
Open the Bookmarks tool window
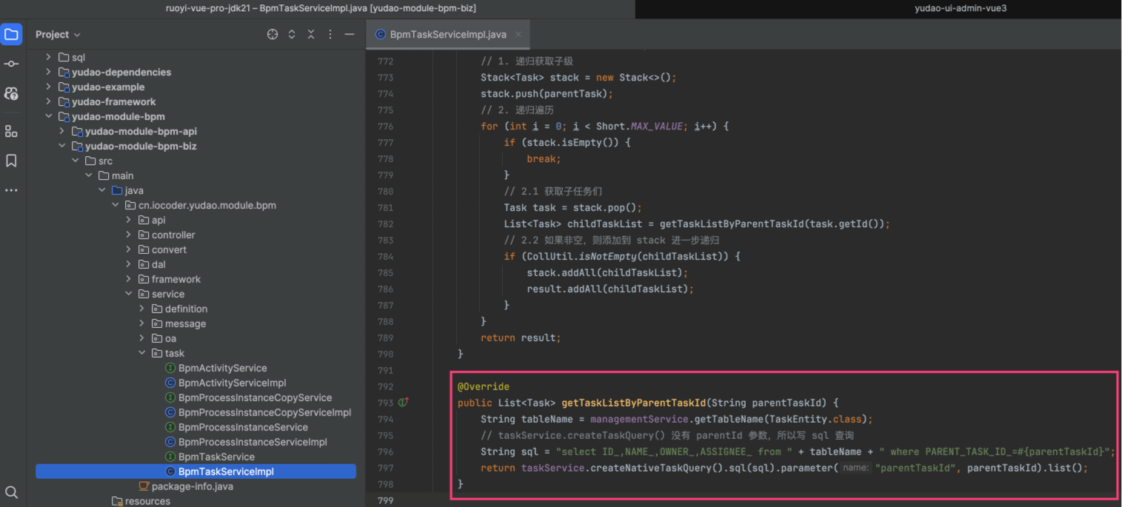point(11,161)
